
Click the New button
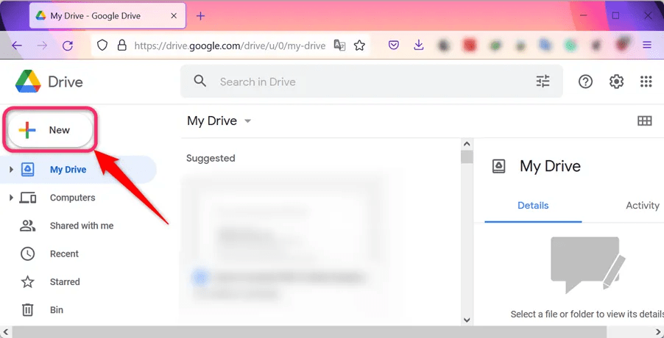click(49, 130)
